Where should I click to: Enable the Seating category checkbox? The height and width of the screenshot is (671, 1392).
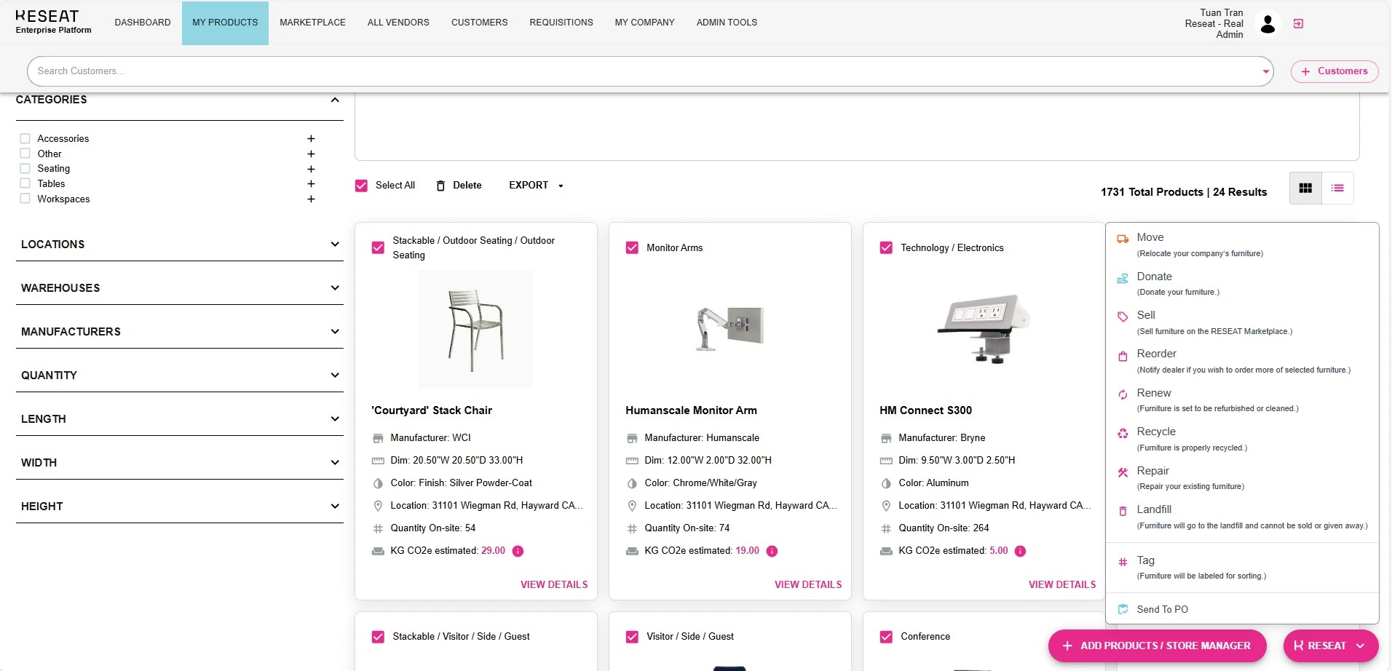coord(25,169)
